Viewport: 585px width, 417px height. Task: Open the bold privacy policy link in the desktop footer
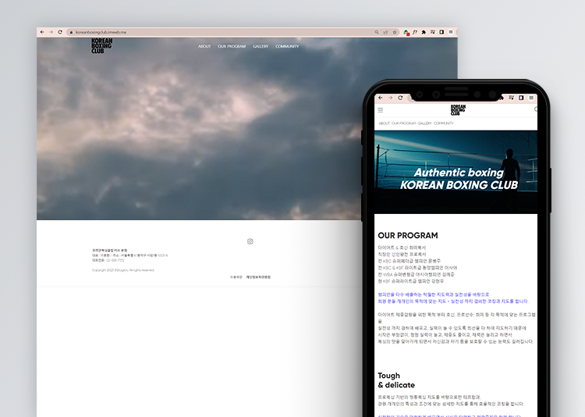pos(258,277)
